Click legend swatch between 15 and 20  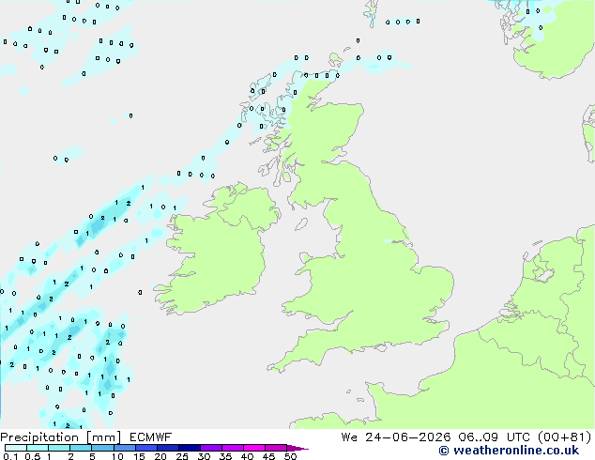pyautogui.click(x=145, y=448)
